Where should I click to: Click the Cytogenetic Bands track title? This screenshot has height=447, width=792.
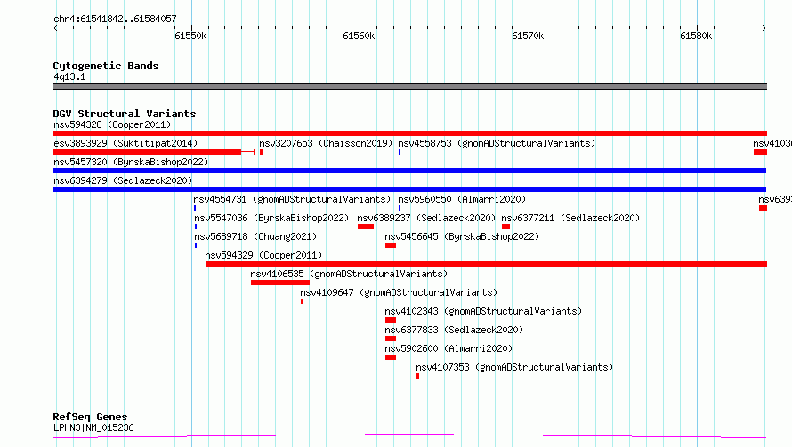tap(106, 66)
